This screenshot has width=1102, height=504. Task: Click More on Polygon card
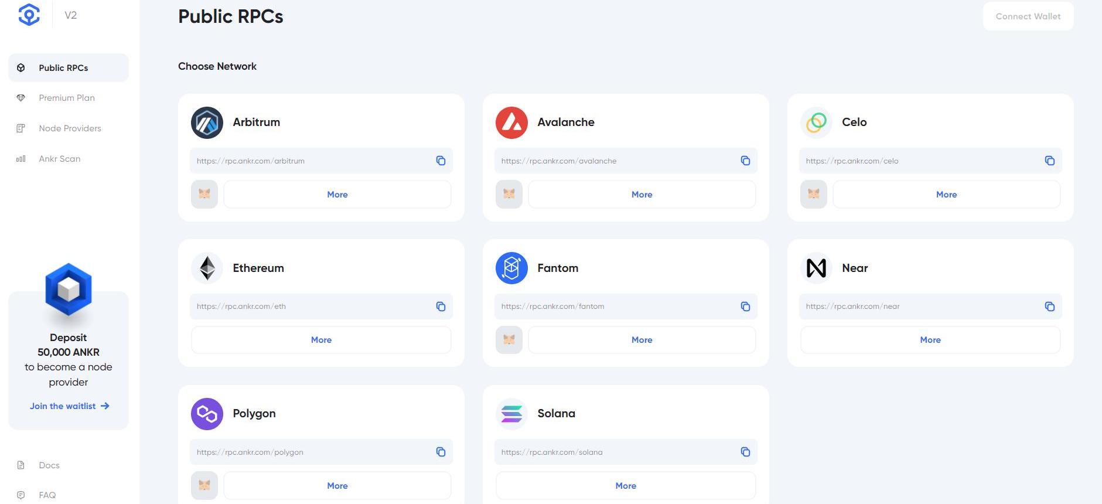(x=337, y=485)
